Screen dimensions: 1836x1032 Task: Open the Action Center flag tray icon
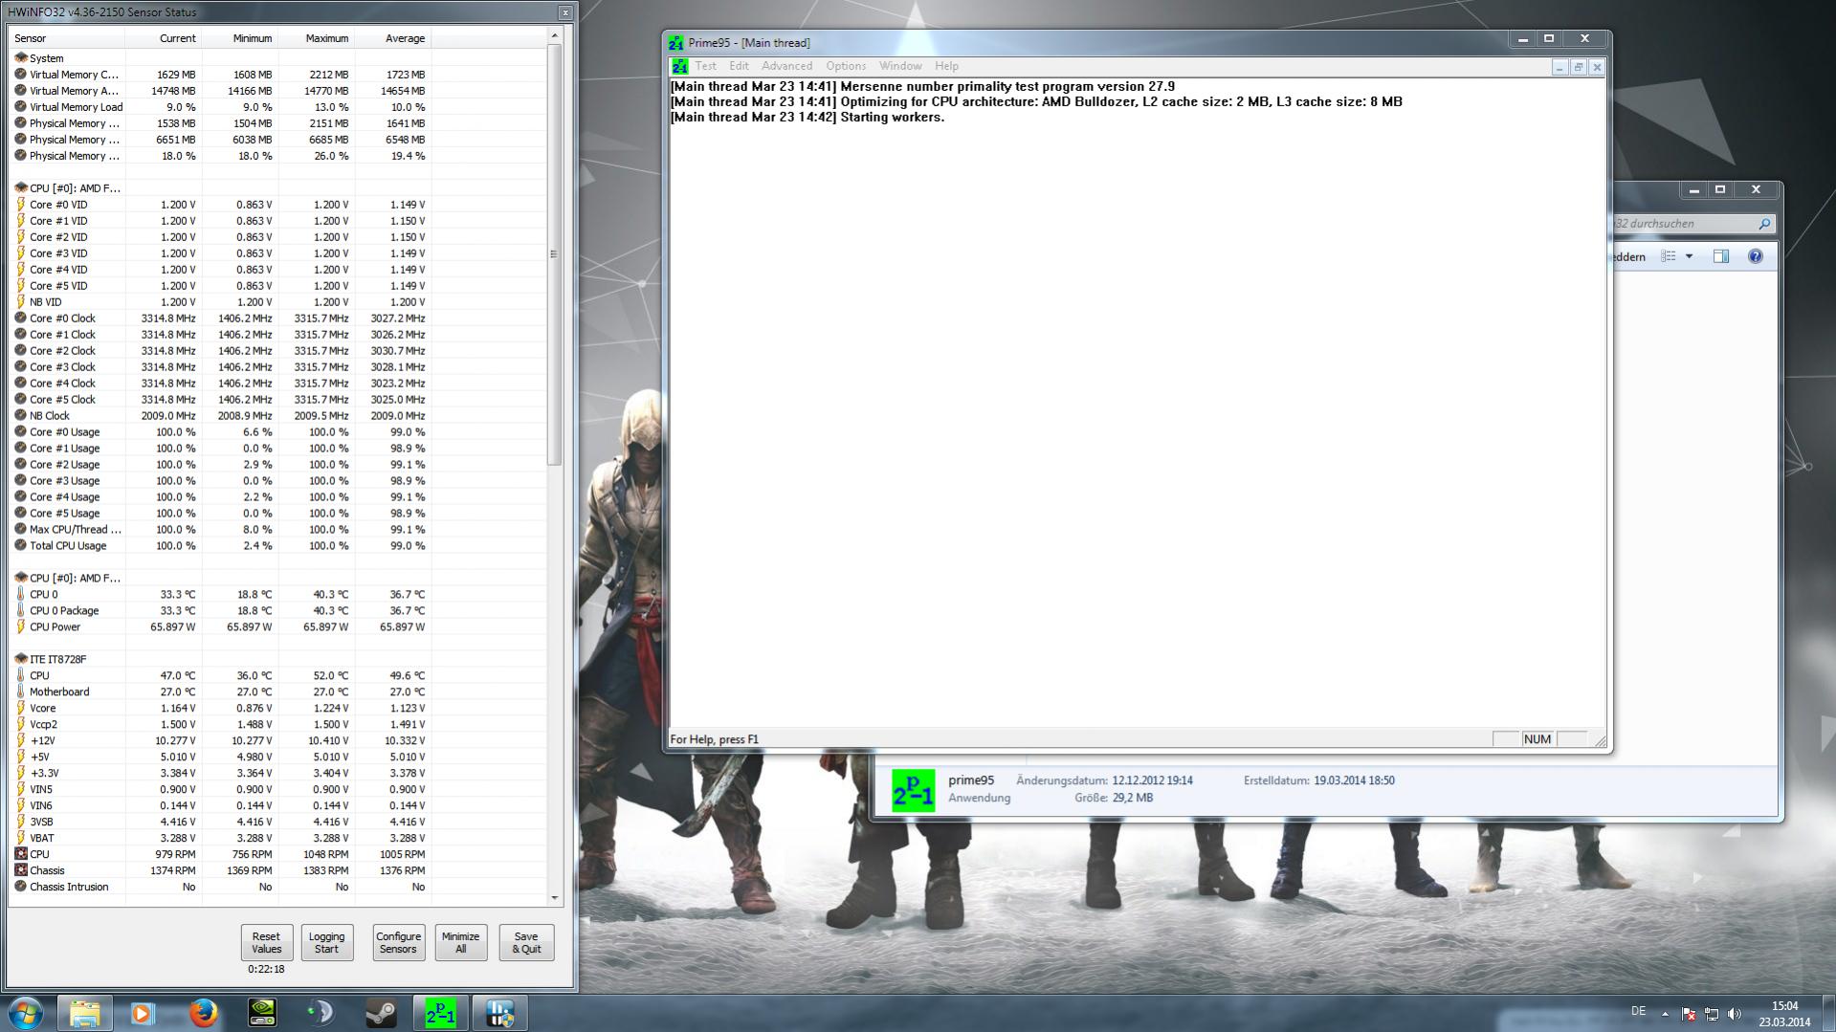[1689, 1014]
